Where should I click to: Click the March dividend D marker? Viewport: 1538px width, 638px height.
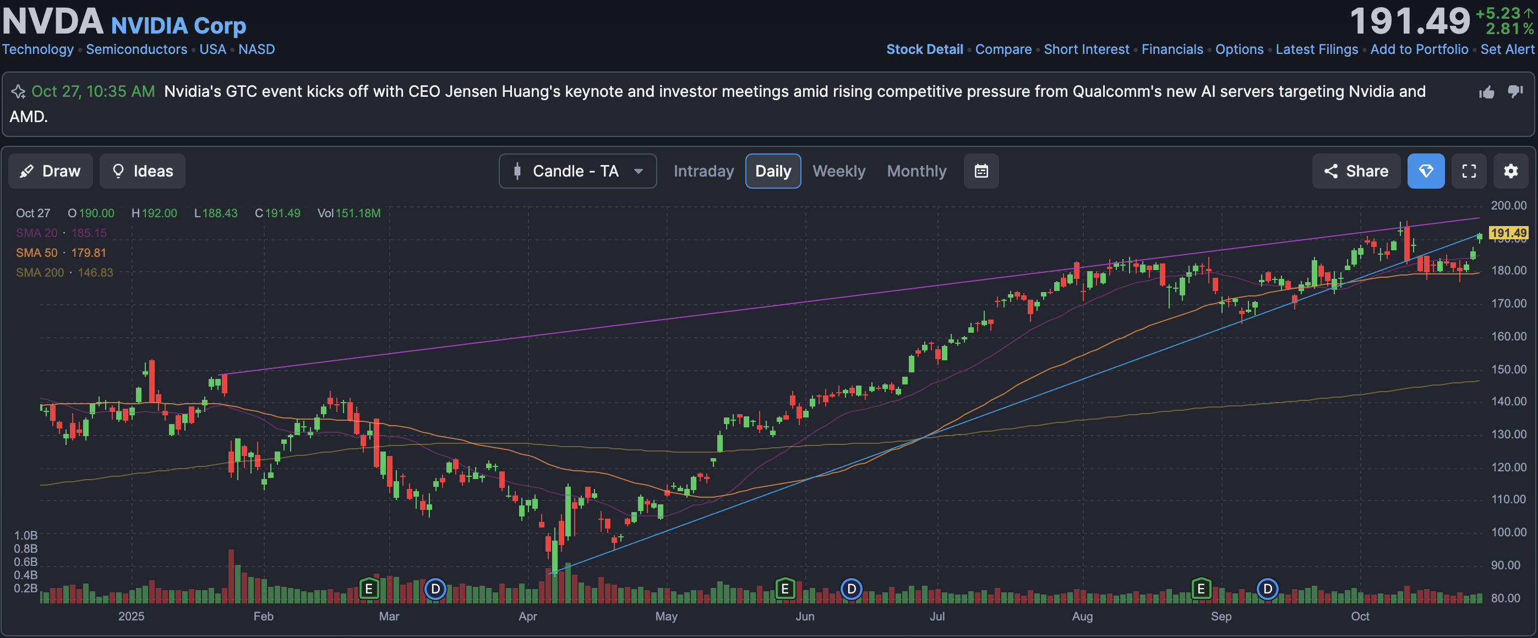[435, 589]
